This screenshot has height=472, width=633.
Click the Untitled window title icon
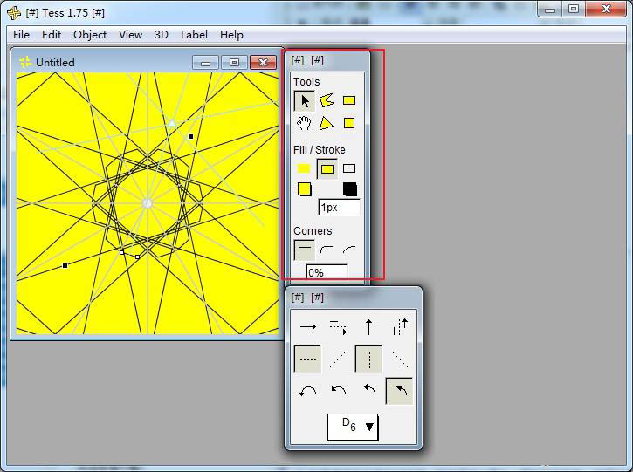[x=25, y=62]
